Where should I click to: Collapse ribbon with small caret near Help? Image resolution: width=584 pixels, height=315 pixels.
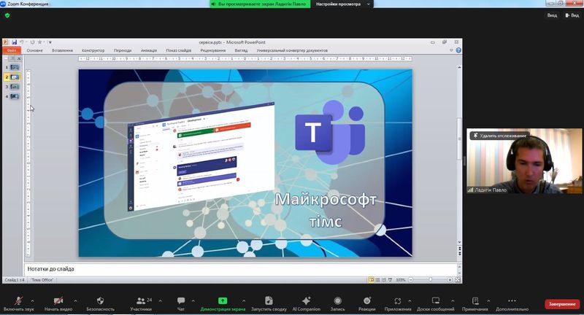click(451, 50)
